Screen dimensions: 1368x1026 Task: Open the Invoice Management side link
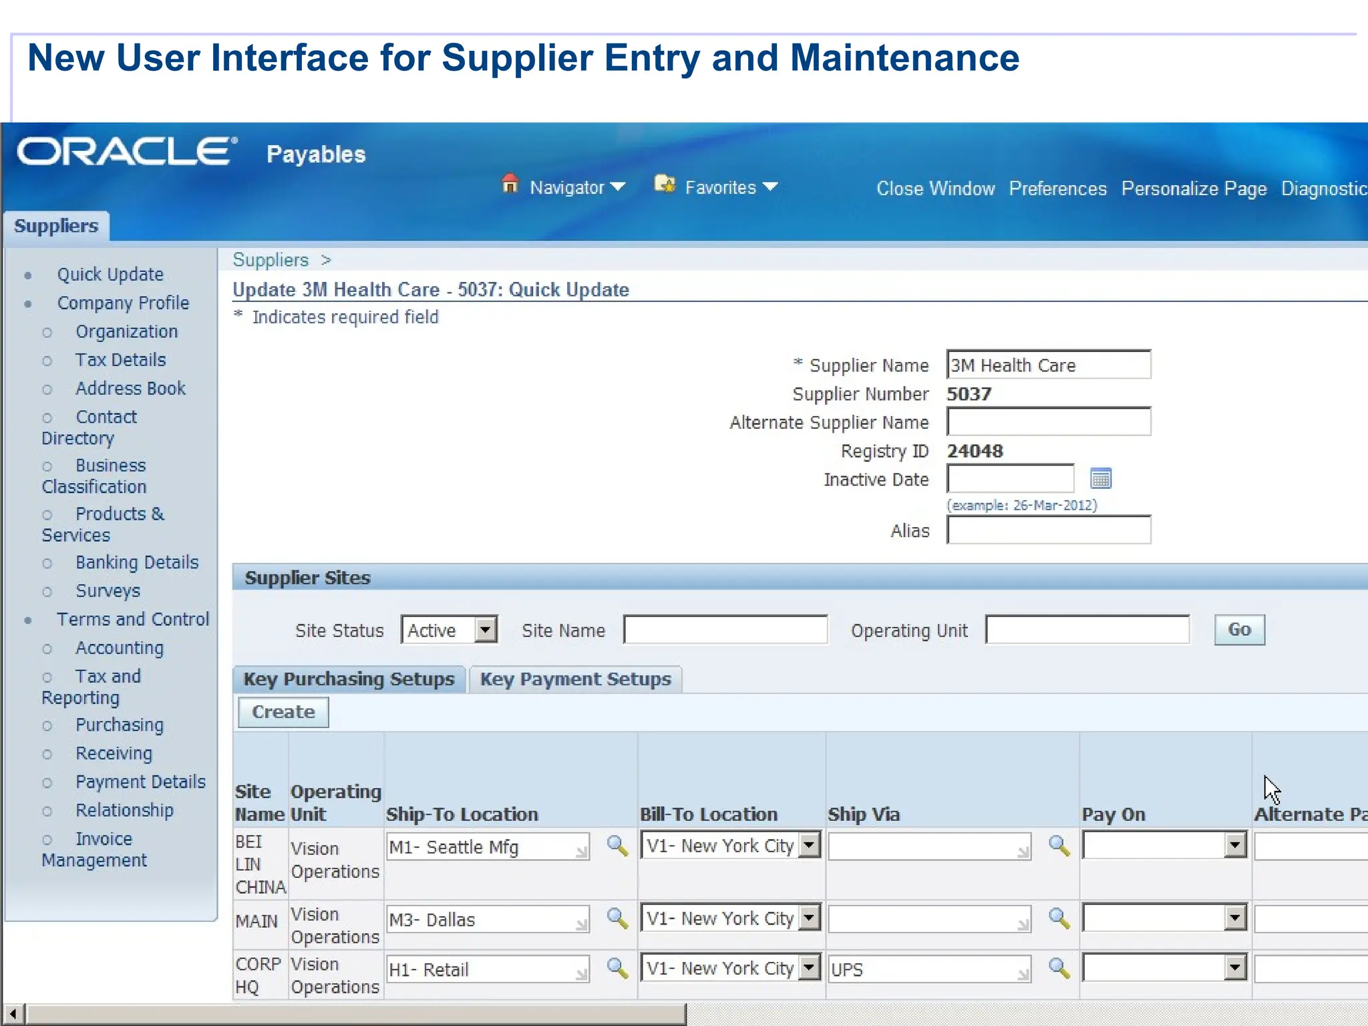(94, 850)
